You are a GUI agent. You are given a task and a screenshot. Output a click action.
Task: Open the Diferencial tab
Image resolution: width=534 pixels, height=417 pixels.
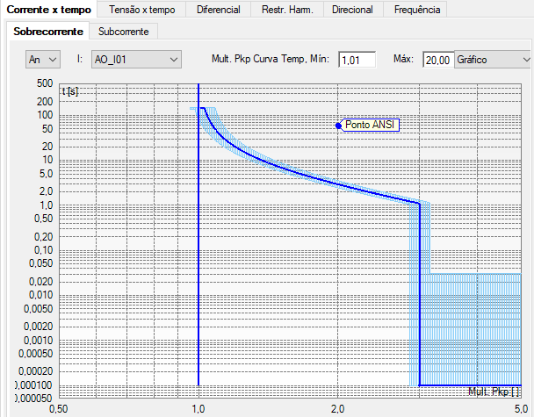[x=218, y=10]
